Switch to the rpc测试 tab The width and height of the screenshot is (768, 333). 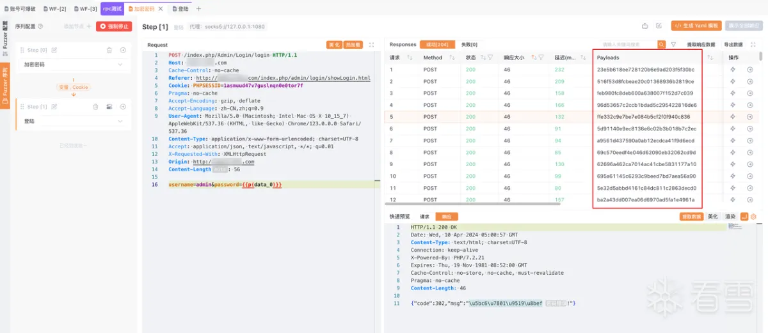(112, 9)
